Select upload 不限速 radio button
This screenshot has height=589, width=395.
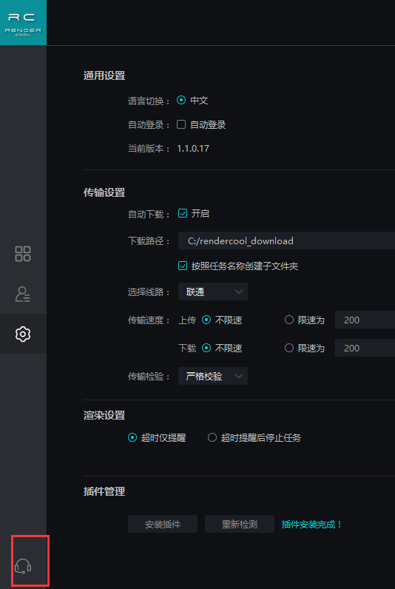click(206, 320)
